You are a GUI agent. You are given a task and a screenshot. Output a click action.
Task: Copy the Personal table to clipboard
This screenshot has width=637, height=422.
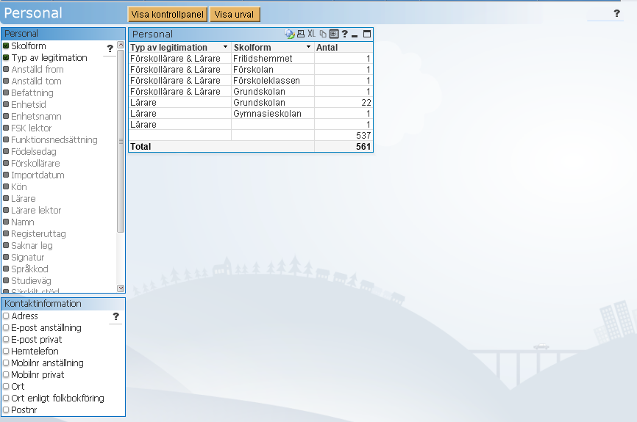coord(323,34)
